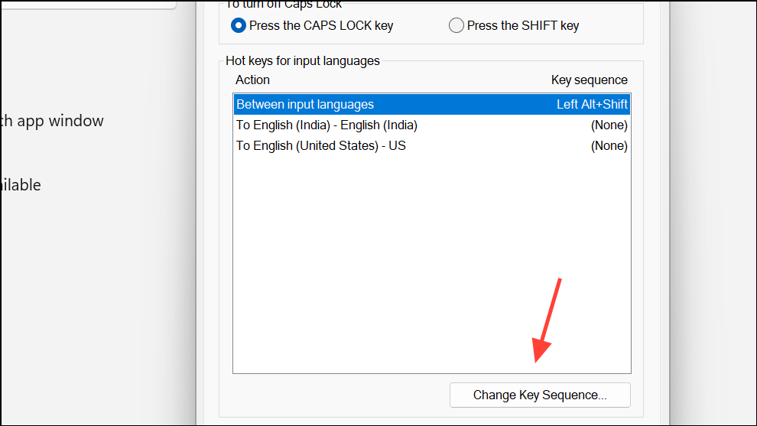The width and height of the screenshot is (757, 426).
Task: Select To English (India) hot key row
Action: 327,125
